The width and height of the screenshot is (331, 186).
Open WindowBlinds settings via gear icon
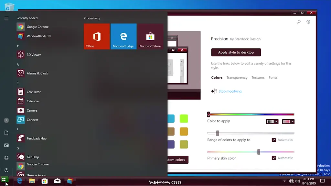[x=308, y=22]
